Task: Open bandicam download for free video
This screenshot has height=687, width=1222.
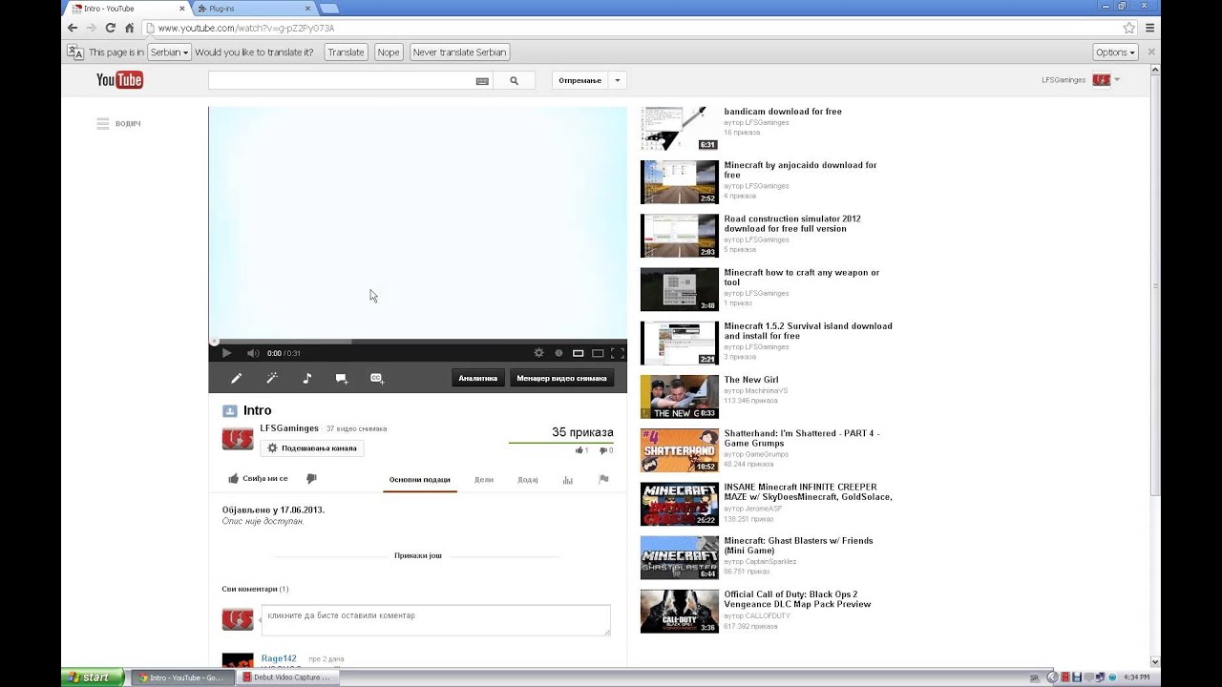Action: pos(783,112)
